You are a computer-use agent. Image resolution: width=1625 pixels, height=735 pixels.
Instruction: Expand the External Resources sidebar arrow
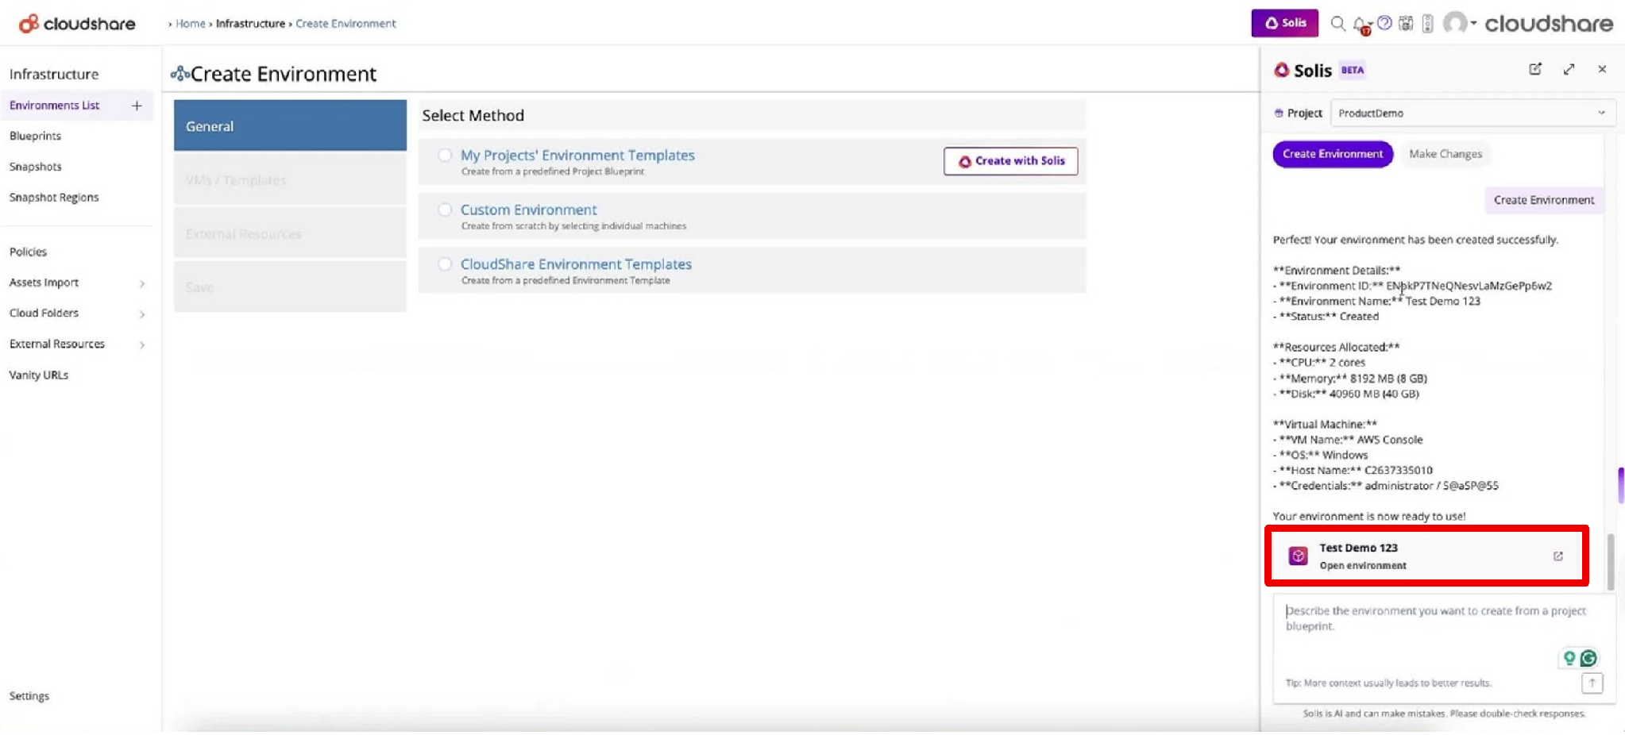142,344
